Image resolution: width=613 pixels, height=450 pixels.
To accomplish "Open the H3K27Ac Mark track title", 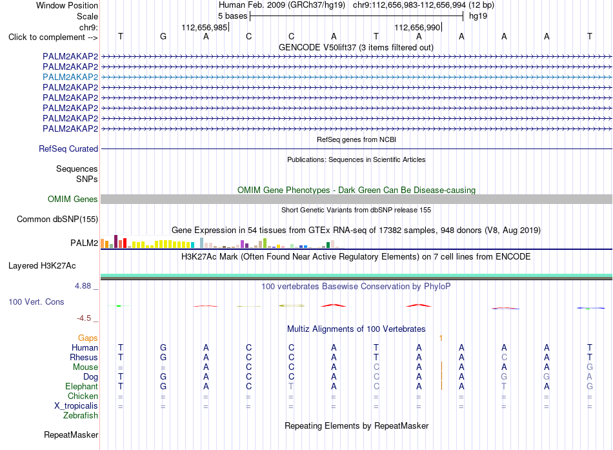I will (356, 257).
